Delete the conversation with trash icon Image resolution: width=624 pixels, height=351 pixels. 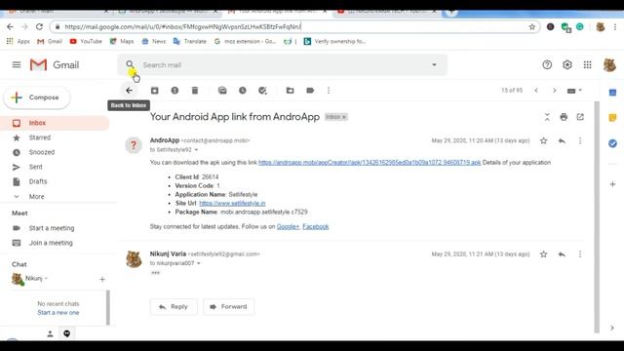pyautogui.click(x=195, y=91)
